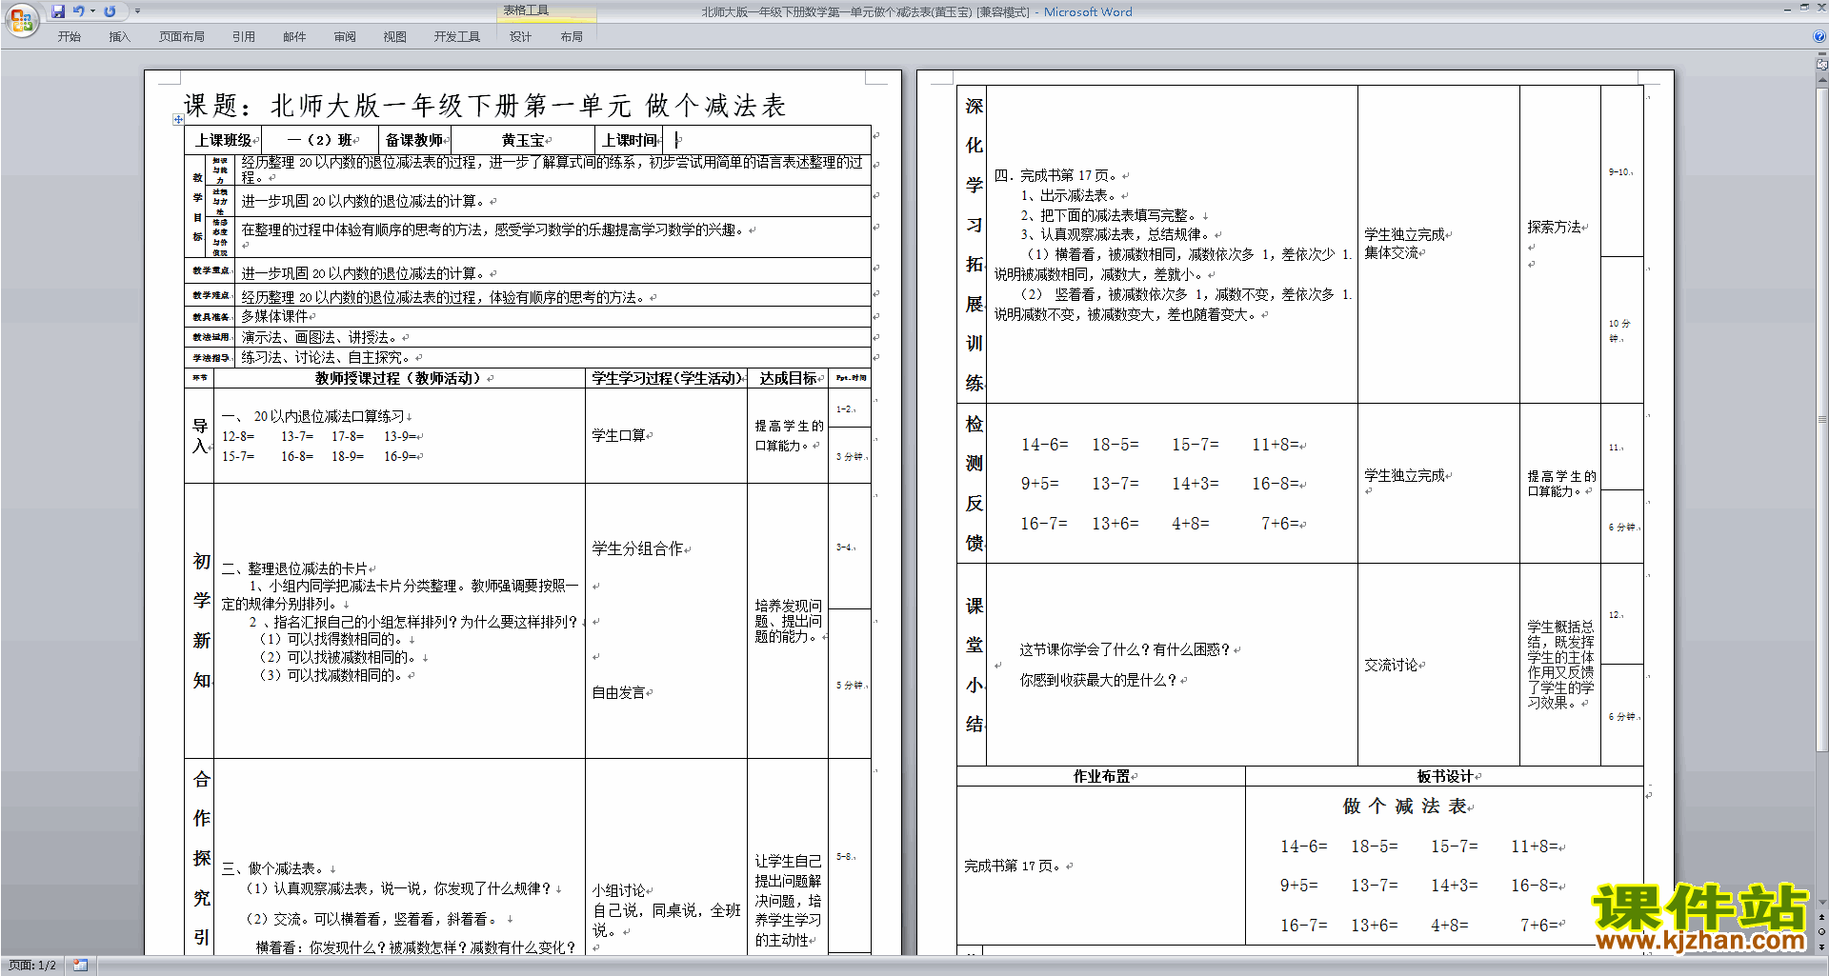Toggle the ruler icon above scrollbar
This screenshot has width=1829, height=976.
pyautogui.click(x=1822, y=65)
